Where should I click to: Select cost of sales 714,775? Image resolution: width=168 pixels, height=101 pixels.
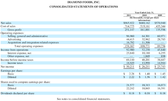click(x=129, y=26)
